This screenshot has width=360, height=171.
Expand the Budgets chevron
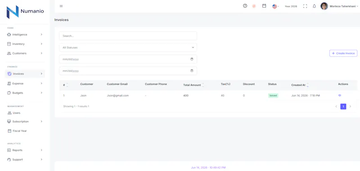(x=41, y=93)
